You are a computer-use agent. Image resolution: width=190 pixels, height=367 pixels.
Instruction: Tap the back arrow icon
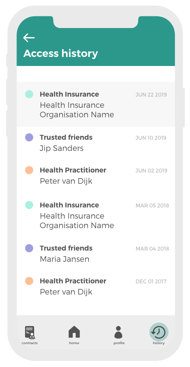[x=29, y=38]
